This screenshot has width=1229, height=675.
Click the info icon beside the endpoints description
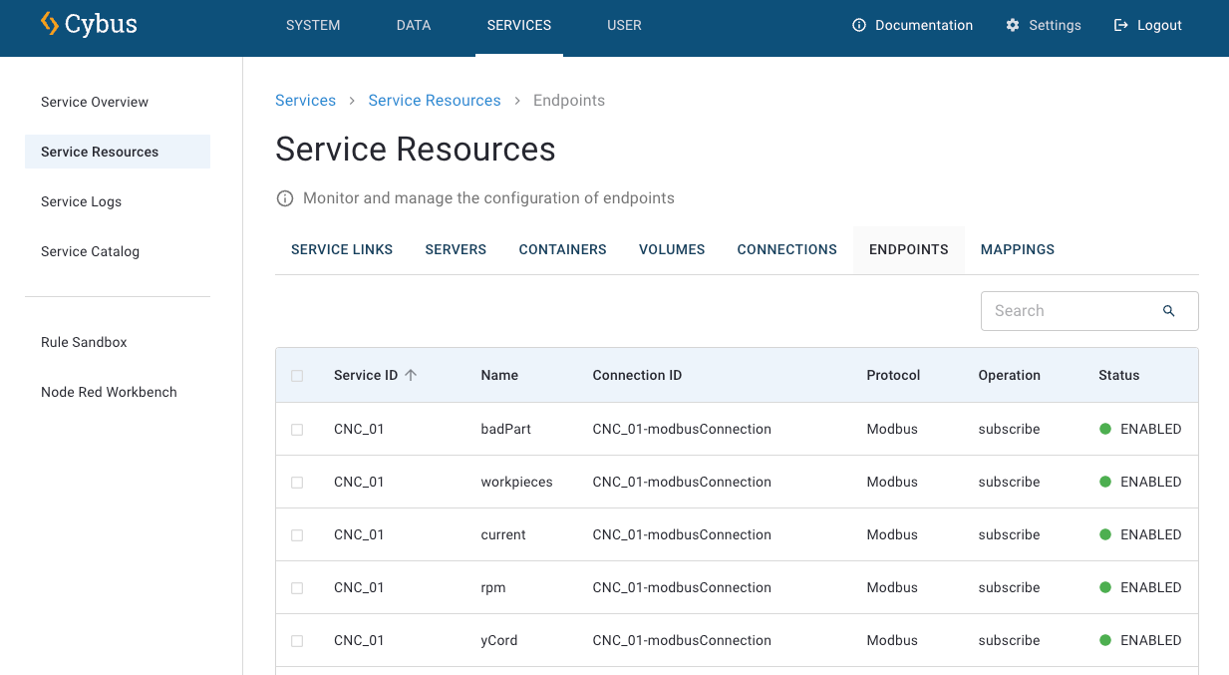click(285, 198)
